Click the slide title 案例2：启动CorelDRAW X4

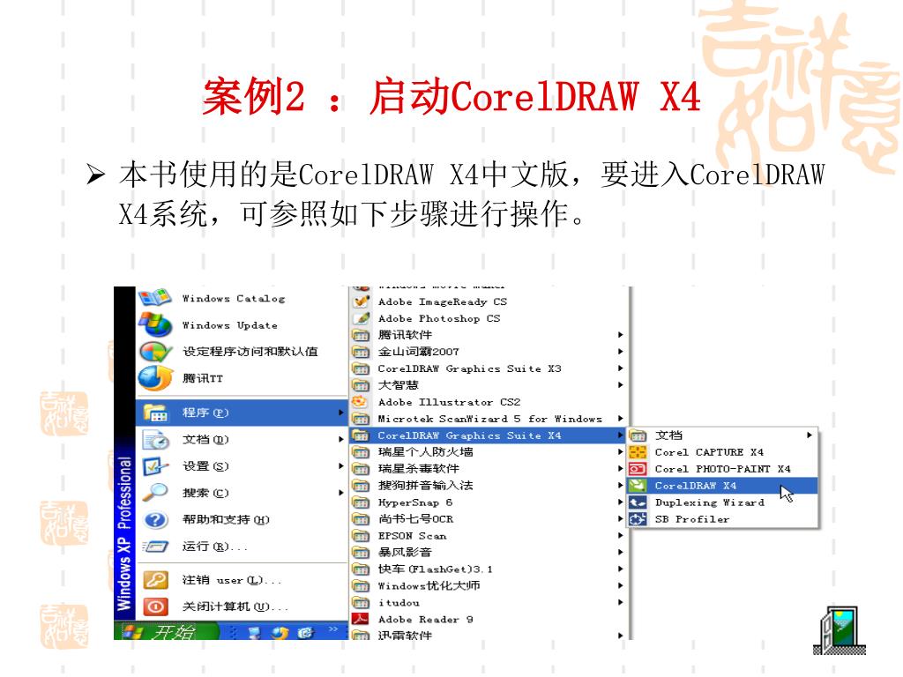[451, 96]
